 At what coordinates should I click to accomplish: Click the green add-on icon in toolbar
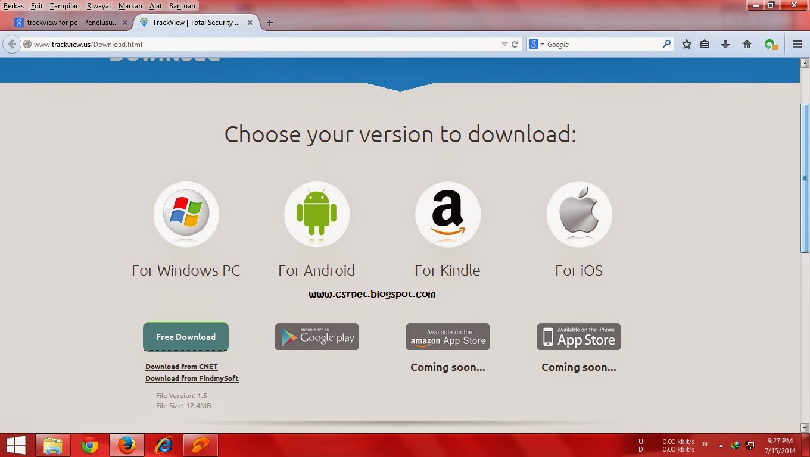(x=771, y=45)
